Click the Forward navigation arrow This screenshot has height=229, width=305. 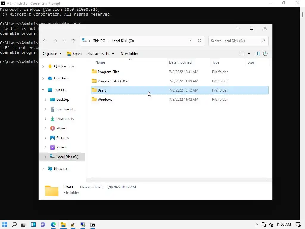[55, 41]
